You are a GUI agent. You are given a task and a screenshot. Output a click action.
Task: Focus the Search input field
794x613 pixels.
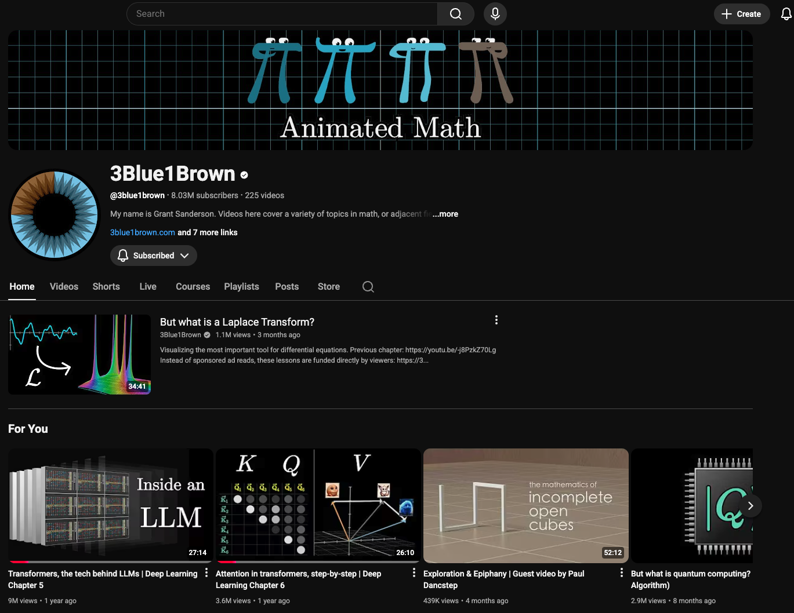[282, 14]
